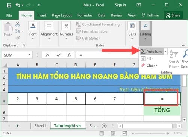Cancel the formula entry
Viewport: 188px width, 137px height.
47,55
